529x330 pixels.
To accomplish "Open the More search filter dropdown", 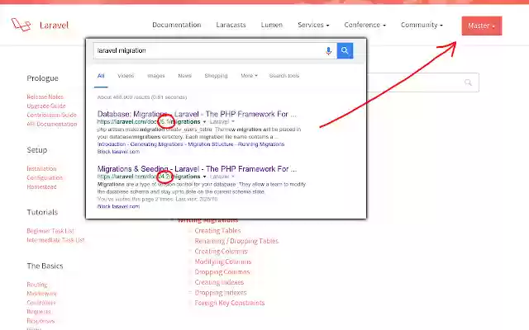I will point(249,76).
